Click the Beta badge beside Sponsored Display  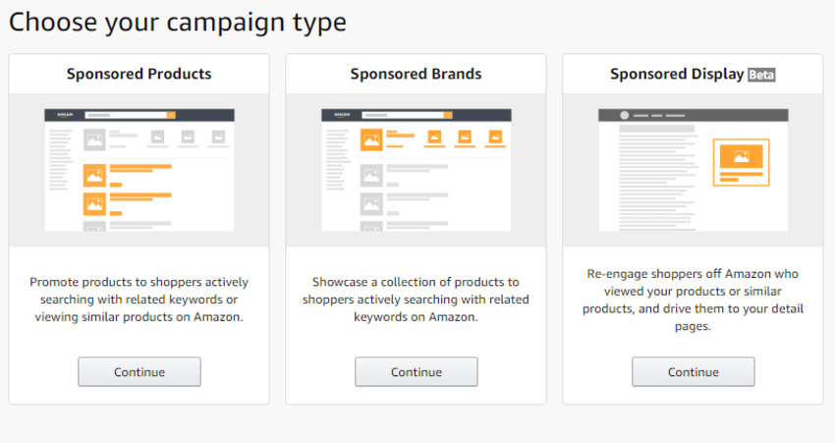pyautogui.click(x=762, y=74)
